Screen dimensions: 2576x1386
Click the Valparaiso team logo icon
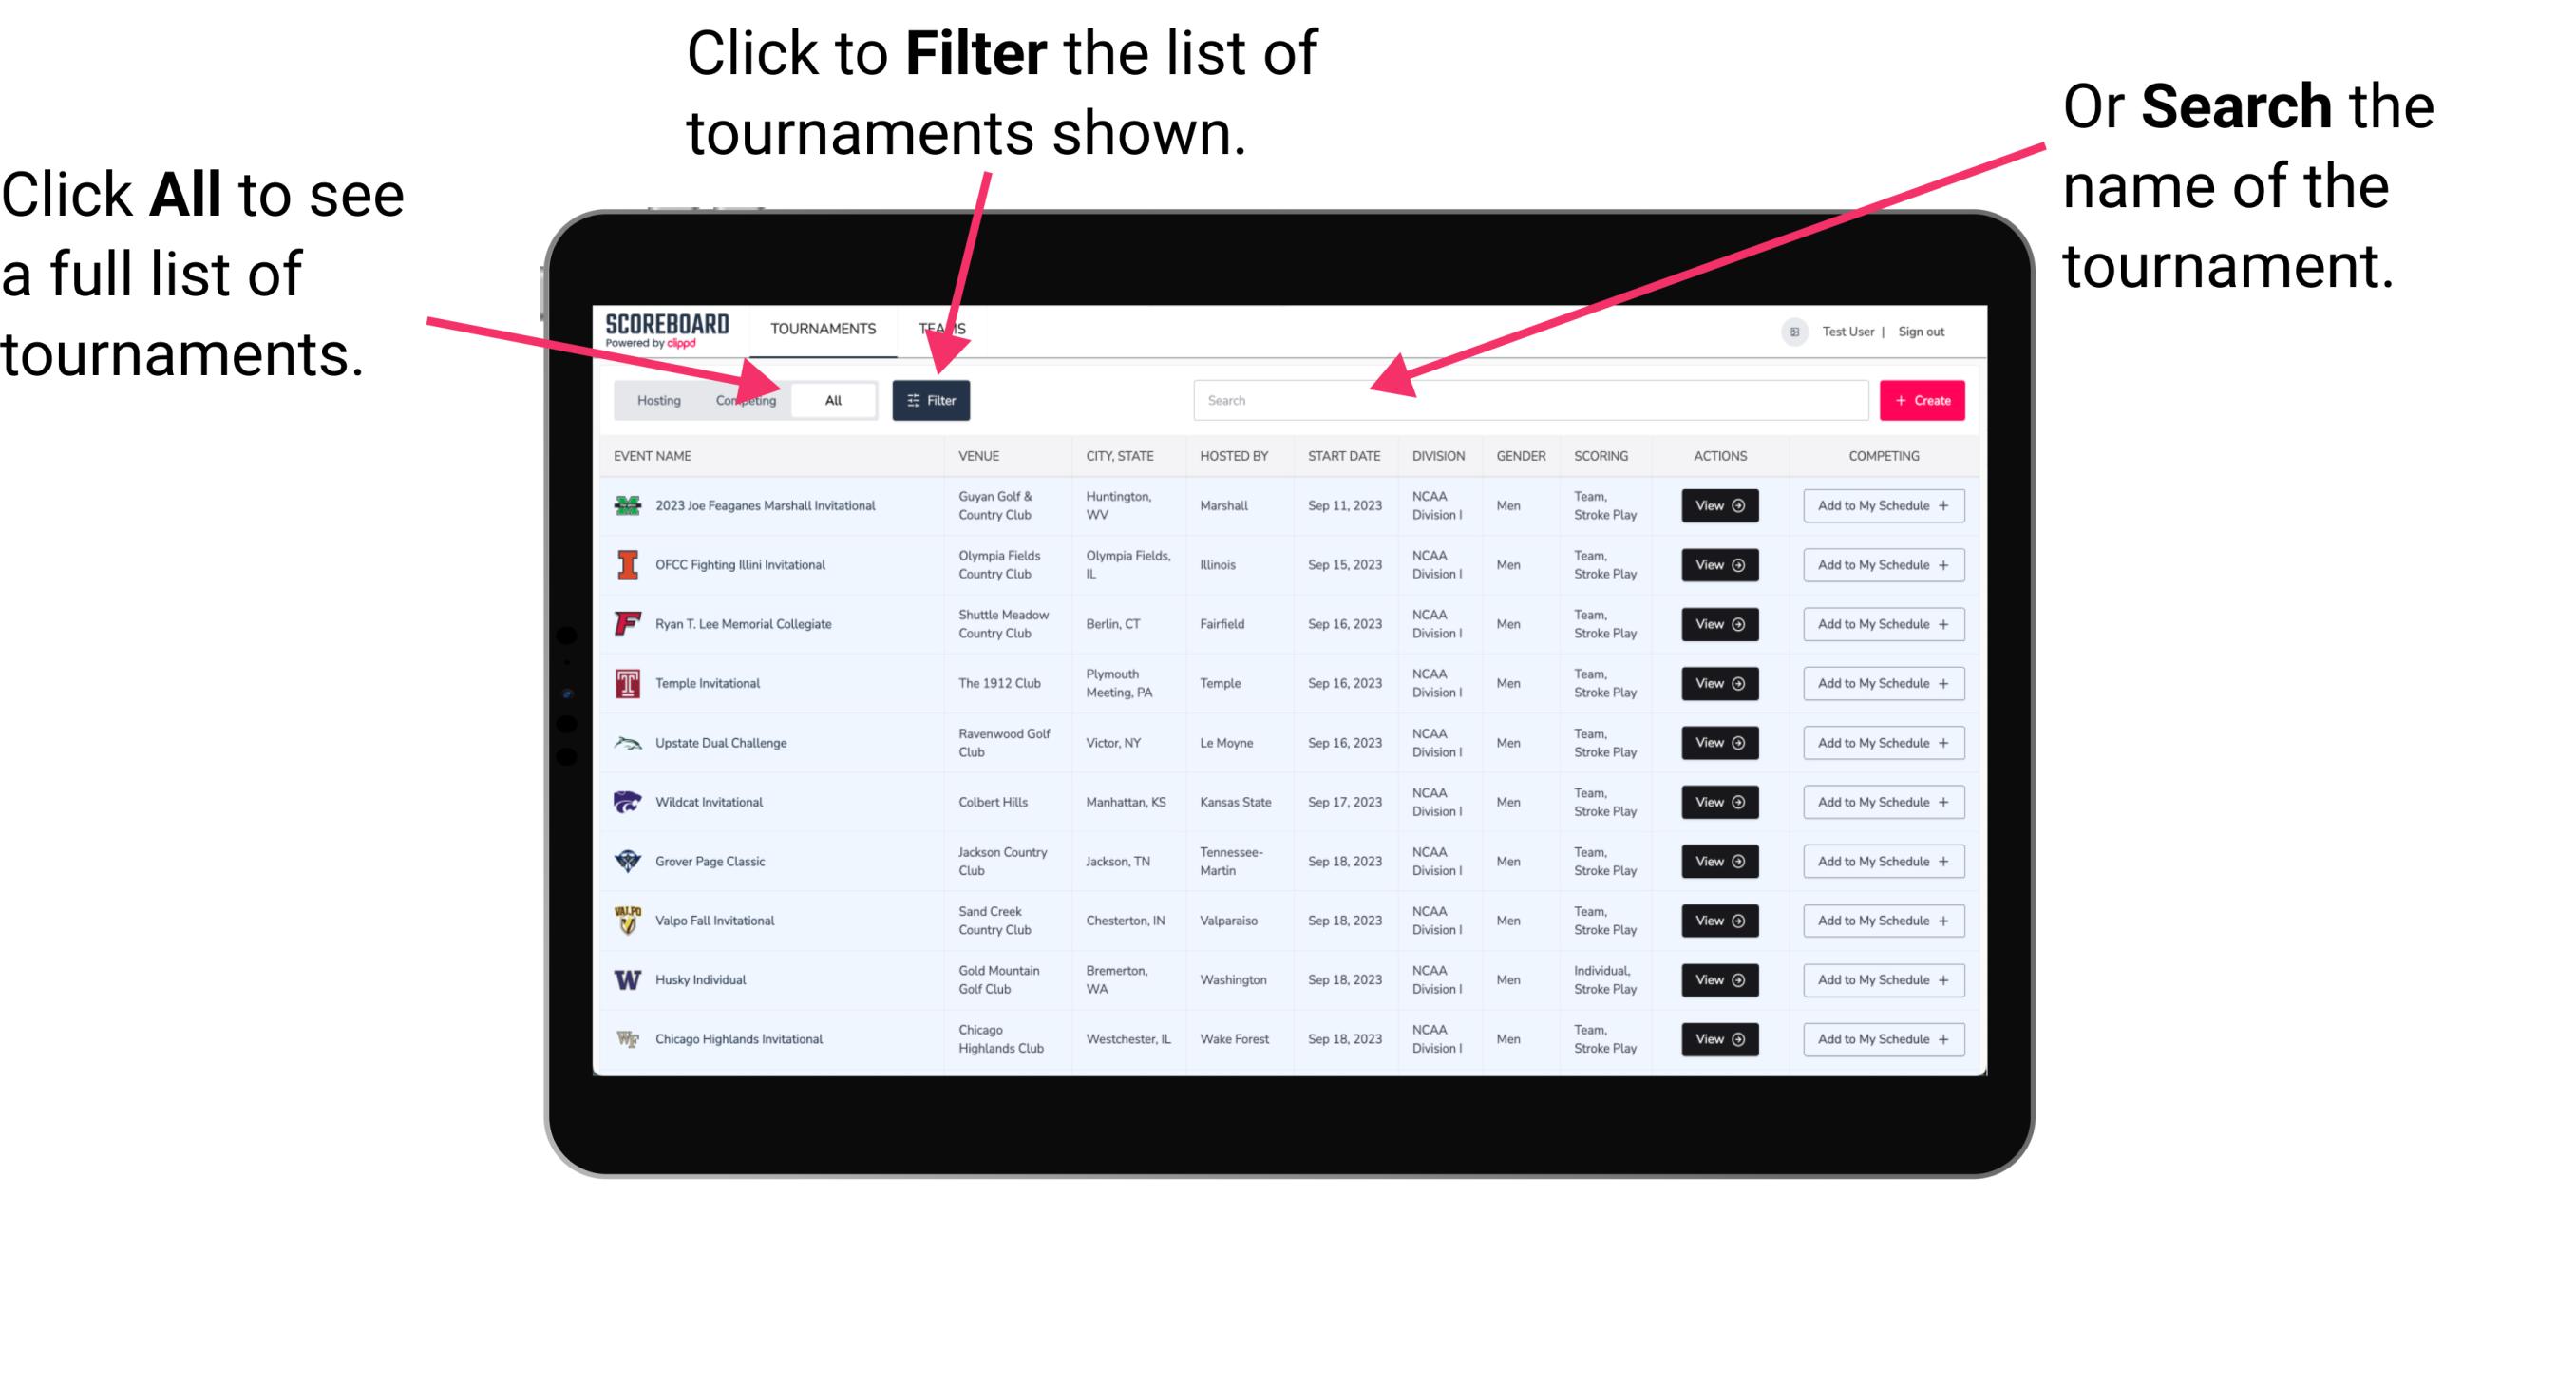[628, 920]
